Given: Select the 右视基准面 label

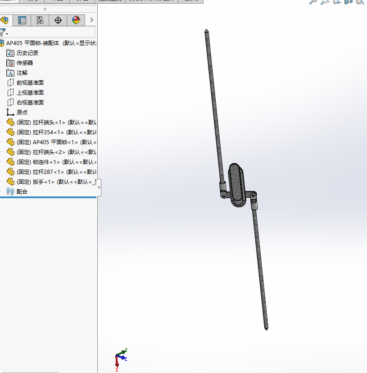Looking at the screenshot, I should tap(30, 103).
